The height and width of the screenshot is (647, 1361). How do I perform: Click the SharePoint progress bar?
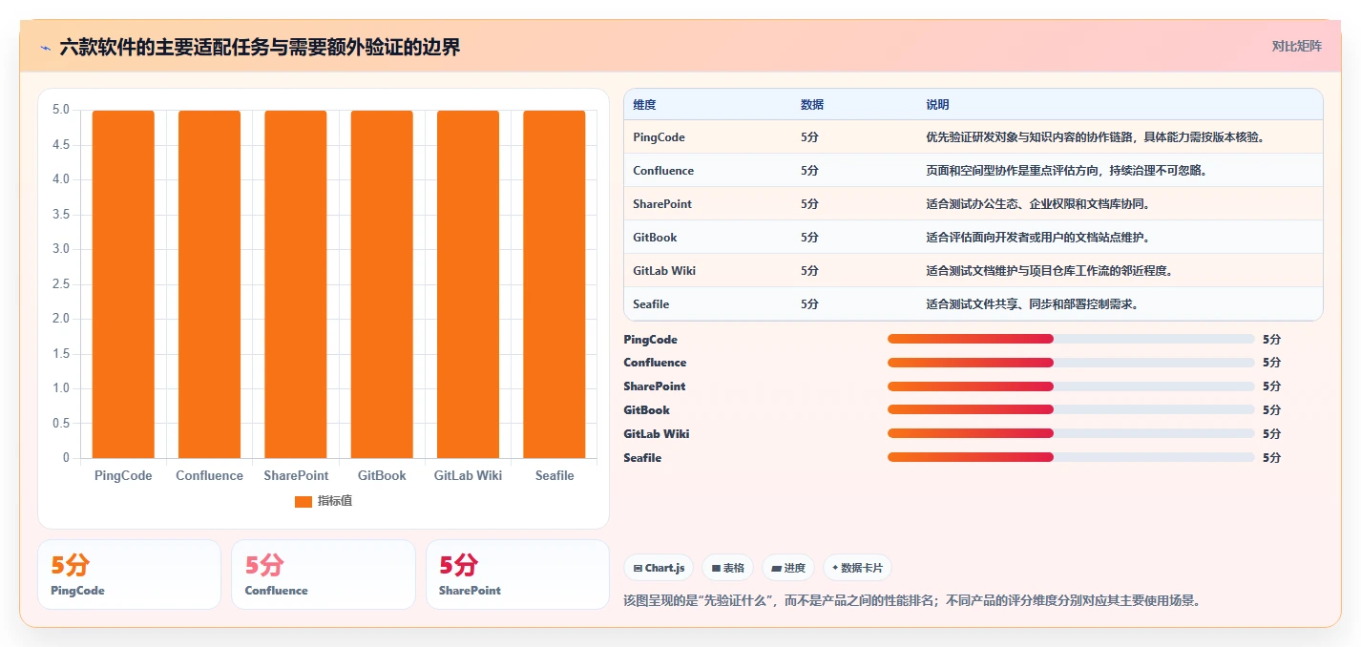(1071, 386)
